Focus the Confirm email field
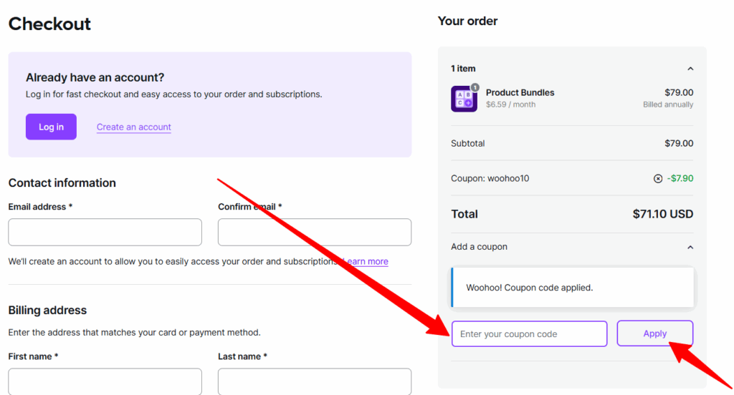The width and height of the screenshot is (734, 395). (315, 232)
